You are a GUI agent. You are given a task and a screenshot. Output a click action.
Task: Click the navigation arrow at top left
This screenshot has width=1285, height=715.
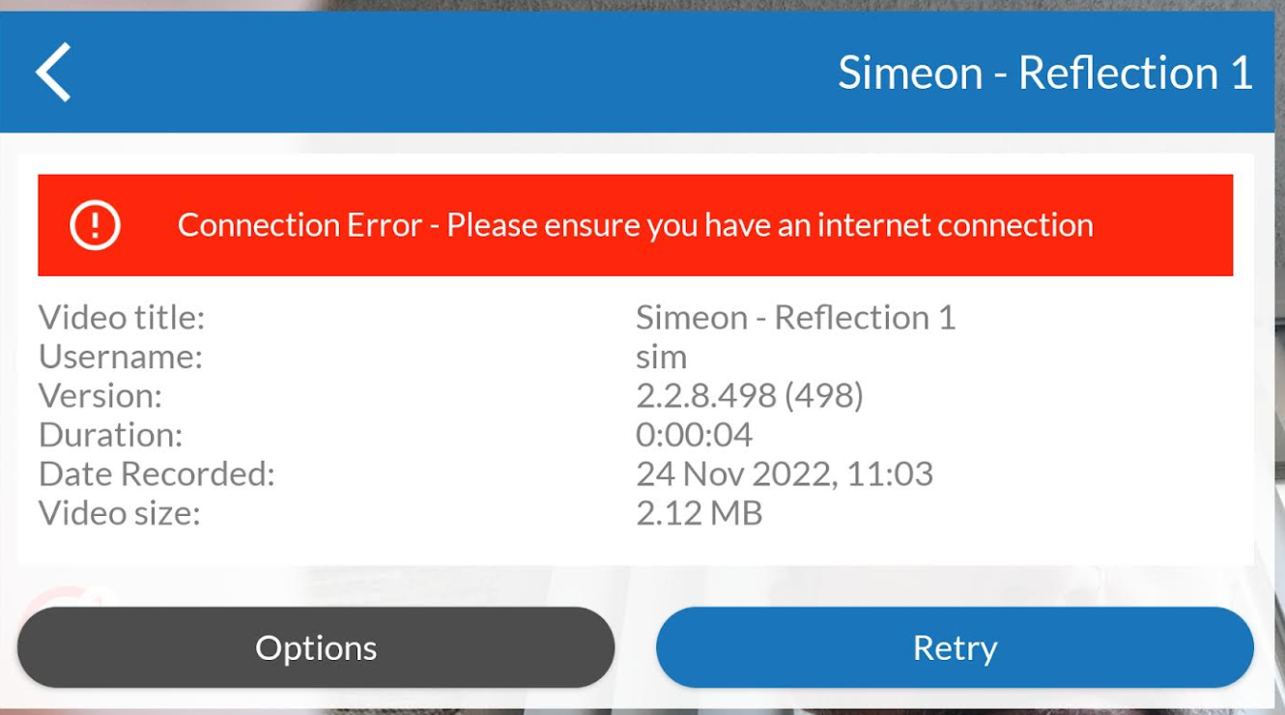53,71
